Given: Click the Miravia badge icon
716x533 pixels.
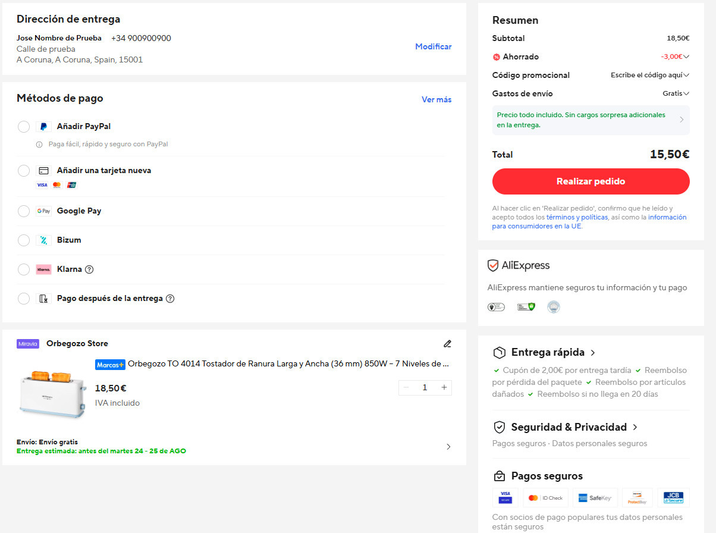Looking at the screenshot, I should 28,344.
